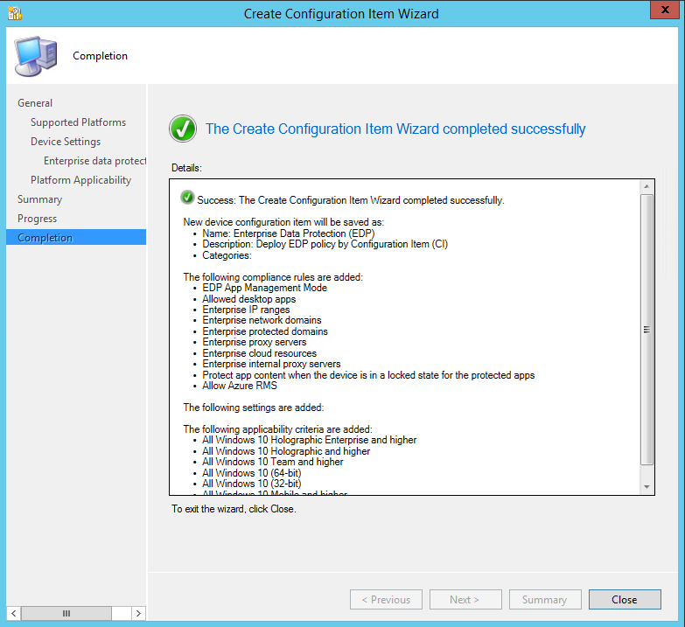Click the vertical scrollbar thumb in the Details box
This screenshot has height=627, width=685.
(647, 329)
